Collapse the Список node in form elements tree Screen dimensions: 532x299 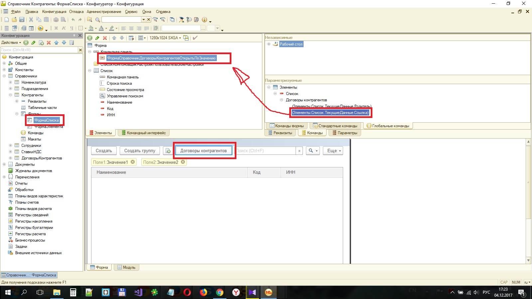click(89, 71)
